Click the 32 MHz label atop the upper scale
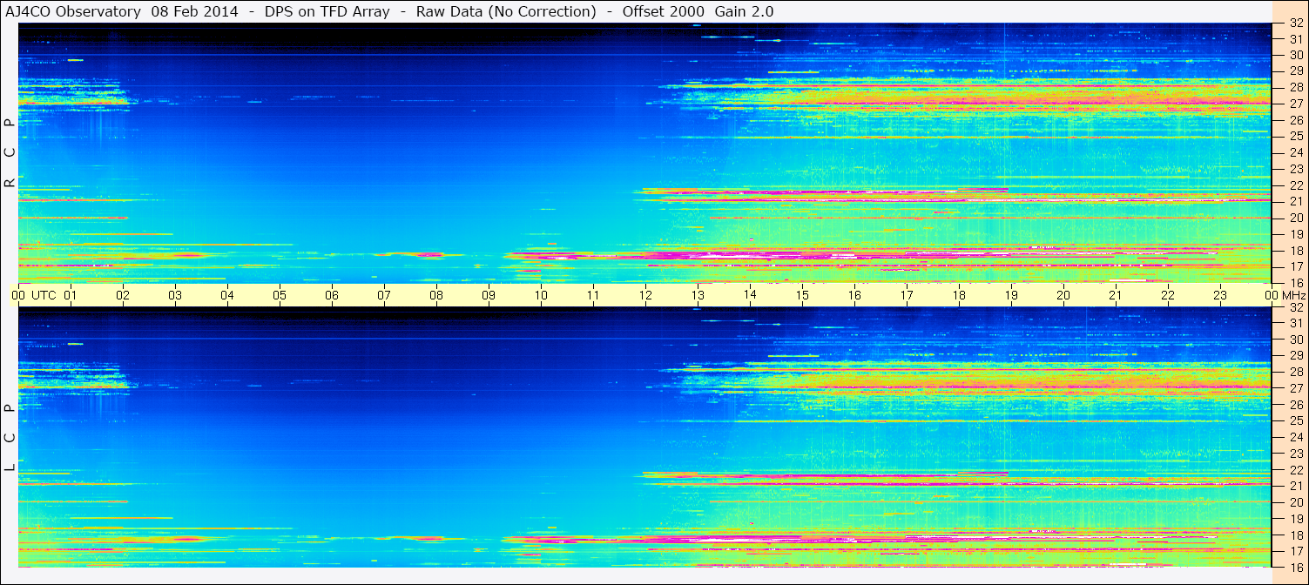The width and height of the screenshot is (1309, 585). click(x=1296, y=23)
